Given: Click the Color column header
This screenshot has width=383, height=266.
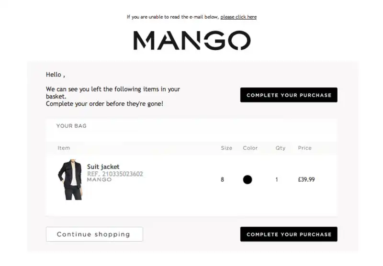Looking at the screenshot, I should click(250, 148).
